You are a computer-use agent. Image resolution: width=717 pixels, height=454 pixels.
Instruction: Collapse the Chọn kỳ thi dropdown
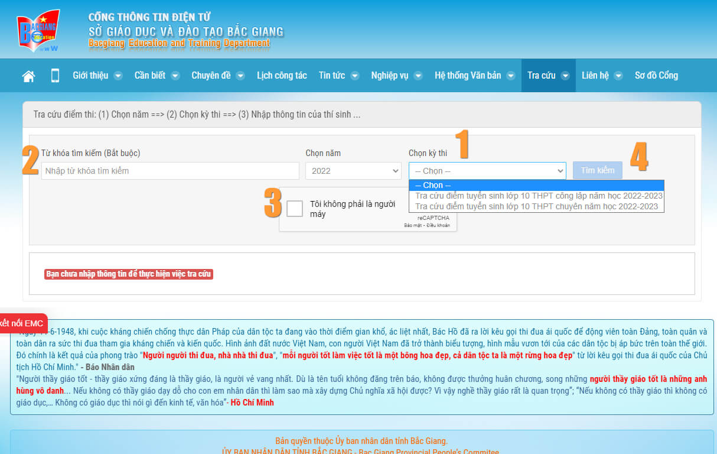coord(487,171)
